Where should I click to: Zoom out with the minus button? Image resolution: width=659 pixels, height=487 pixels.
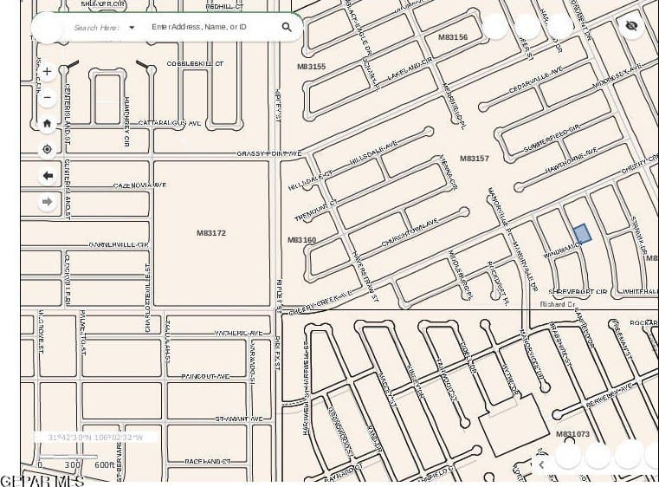(x=47, y=98)
